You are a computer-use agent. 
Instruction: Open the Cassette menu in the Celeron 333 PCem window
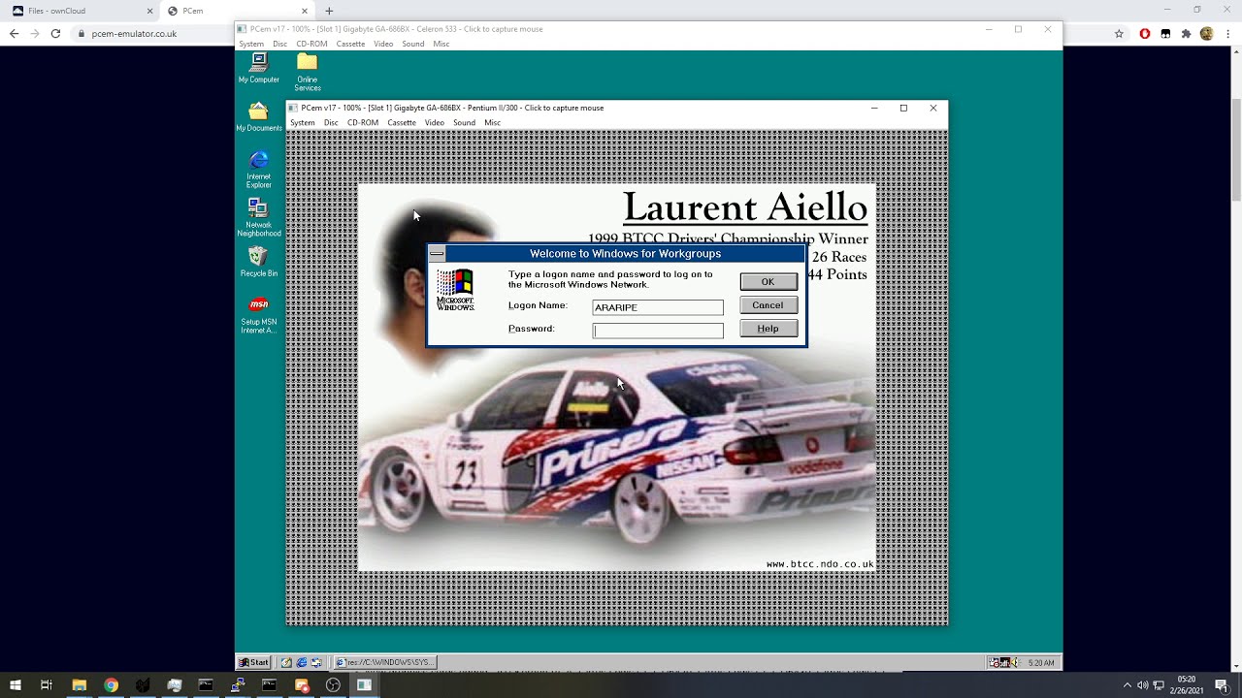(x=350, y=44)
